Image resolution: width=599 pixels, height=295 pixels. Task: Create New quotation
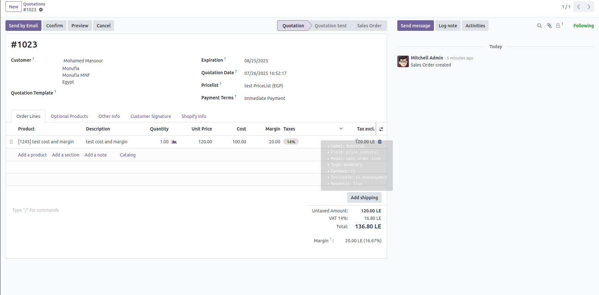13,7
